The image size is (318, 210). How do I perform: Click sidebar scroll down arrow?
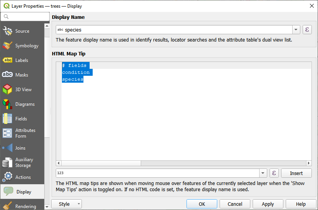pyautogui.click(x=47, y=207)
